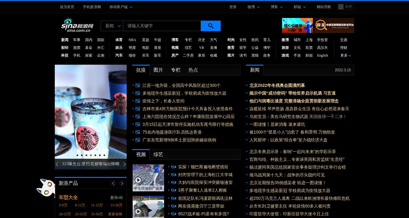This screenshot has width=409, height=218.
Task: Click the 核心价值观公益广告 banner
Action: click(297, 25)
